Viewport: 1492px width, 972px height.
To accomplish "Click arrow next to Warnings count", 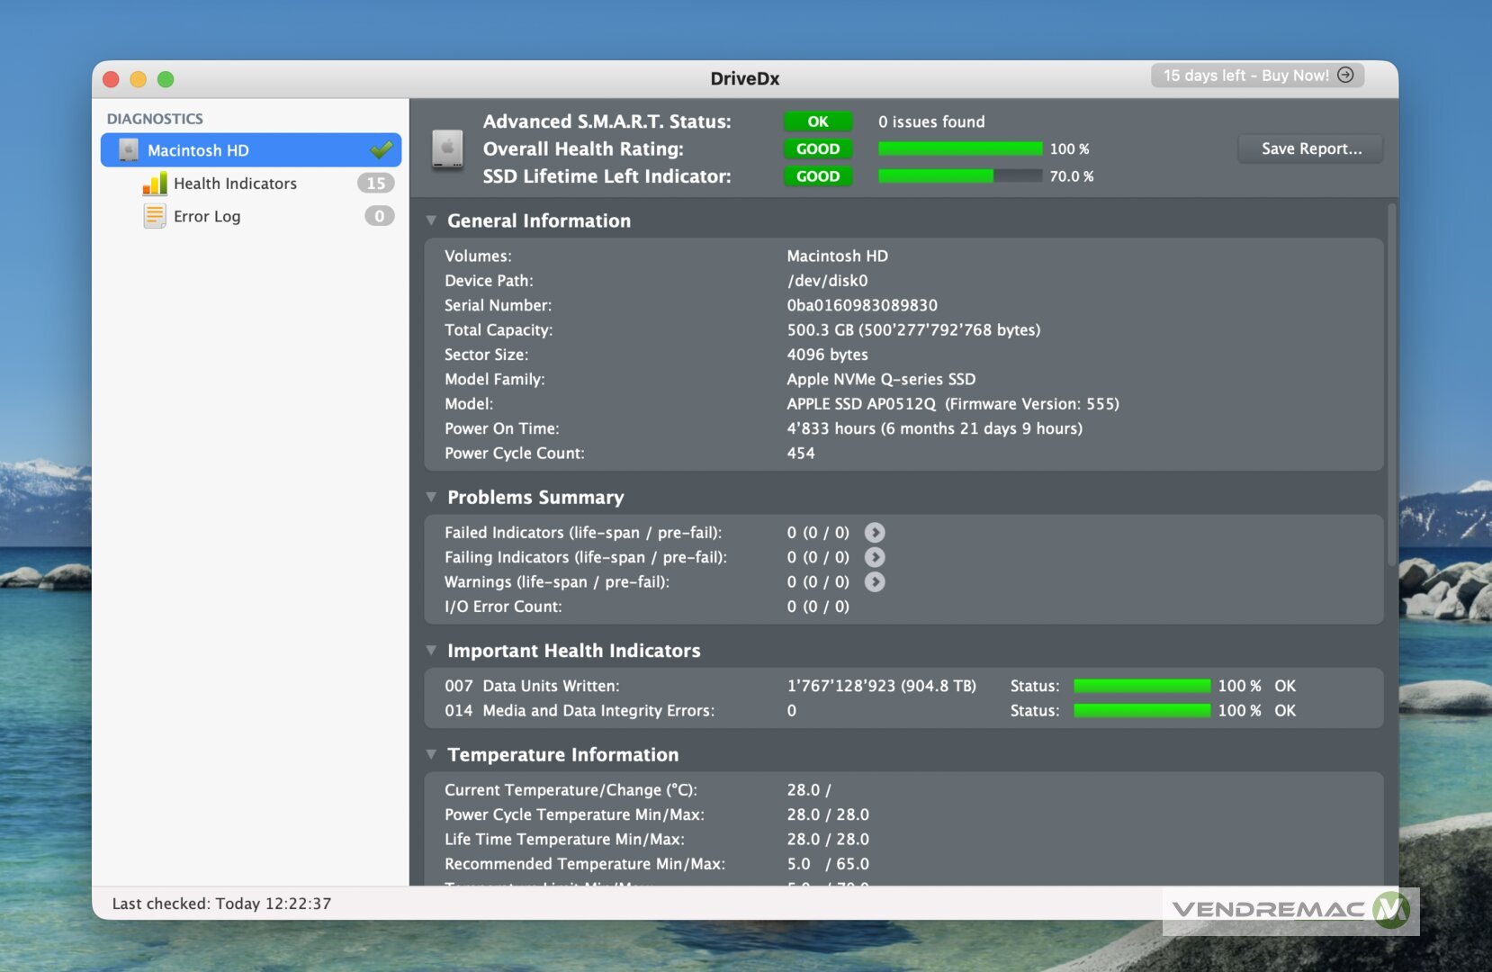I will pos(874,582).
